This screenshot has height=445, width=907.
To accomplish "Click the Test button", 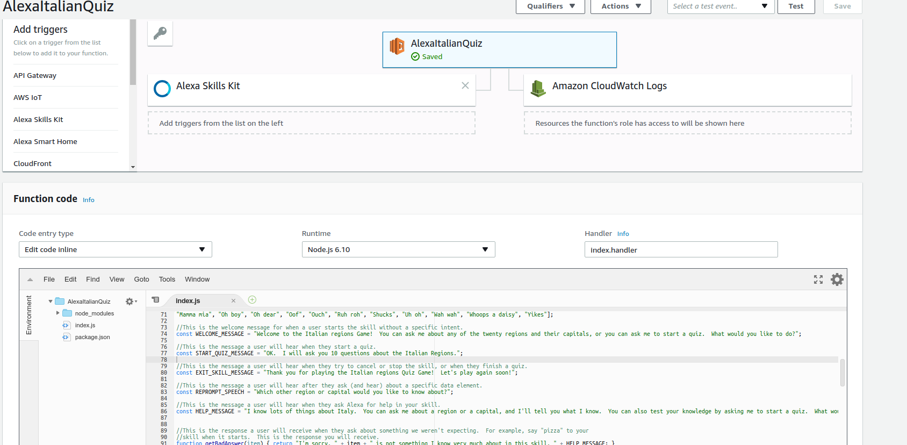I will 796,6.
